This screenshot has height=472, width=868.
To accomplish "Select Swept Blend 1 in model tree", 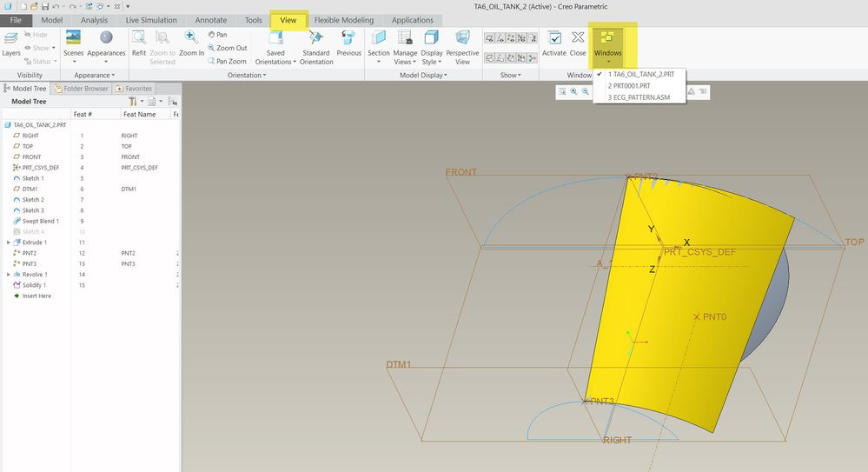I will (x=40, y=221).
